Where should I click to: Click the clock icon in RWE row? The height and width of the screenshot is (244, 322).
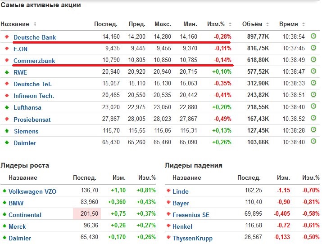pos(313,71)
